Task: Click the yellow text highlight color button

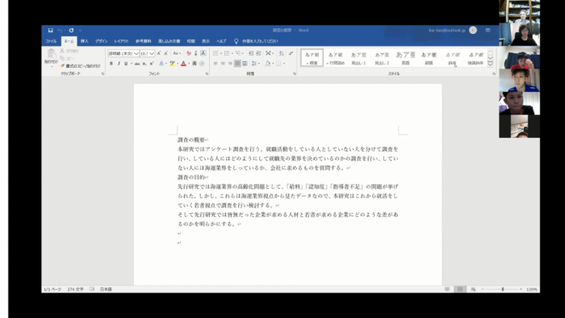Action: tap(172, 64)
